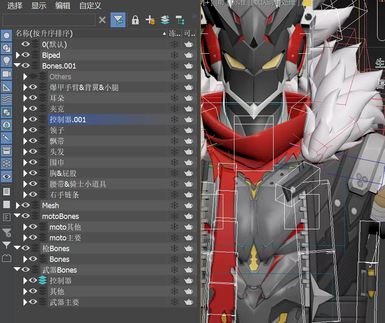385x323 pixels.
Task: Collapse the Bones.001 layer
Action: [x=17, y=65]
